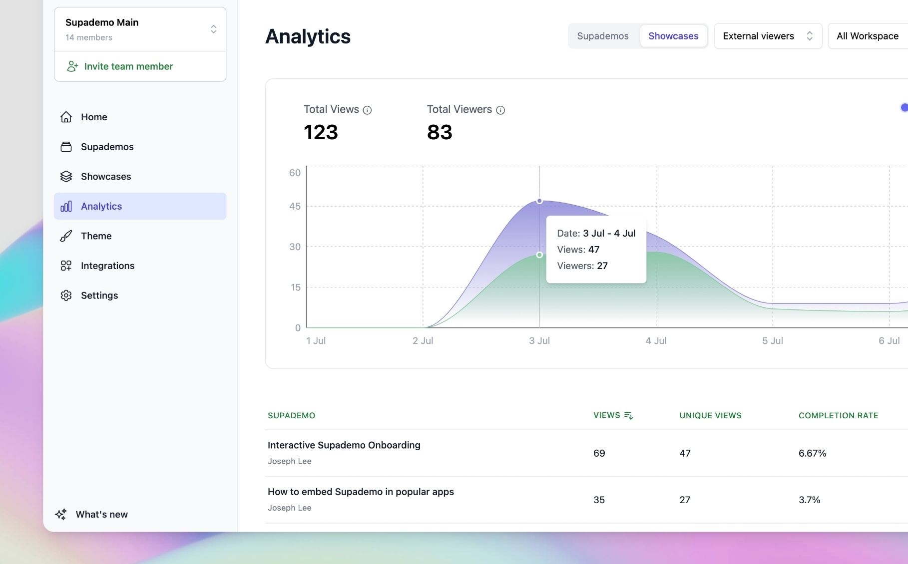Click the Settings gear icon
This screenshot has height=564, width=908.
coord(66,295)
